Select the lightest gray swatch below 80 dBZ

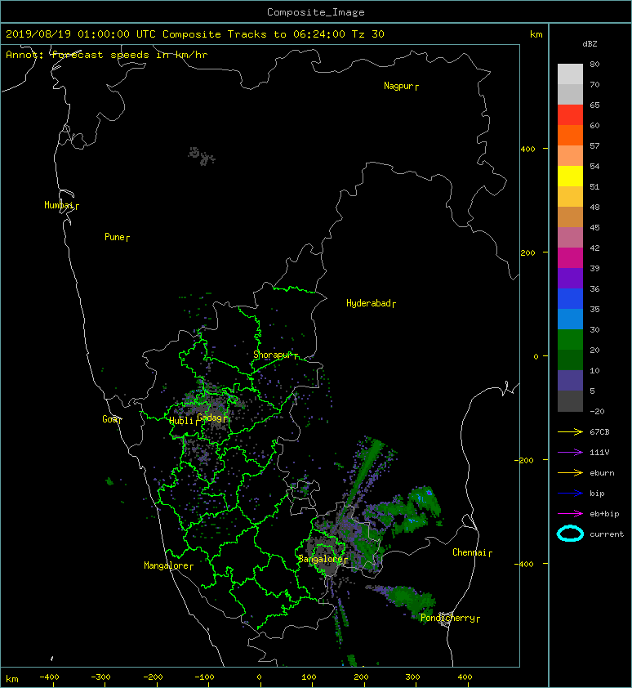[x=570, y=74]
